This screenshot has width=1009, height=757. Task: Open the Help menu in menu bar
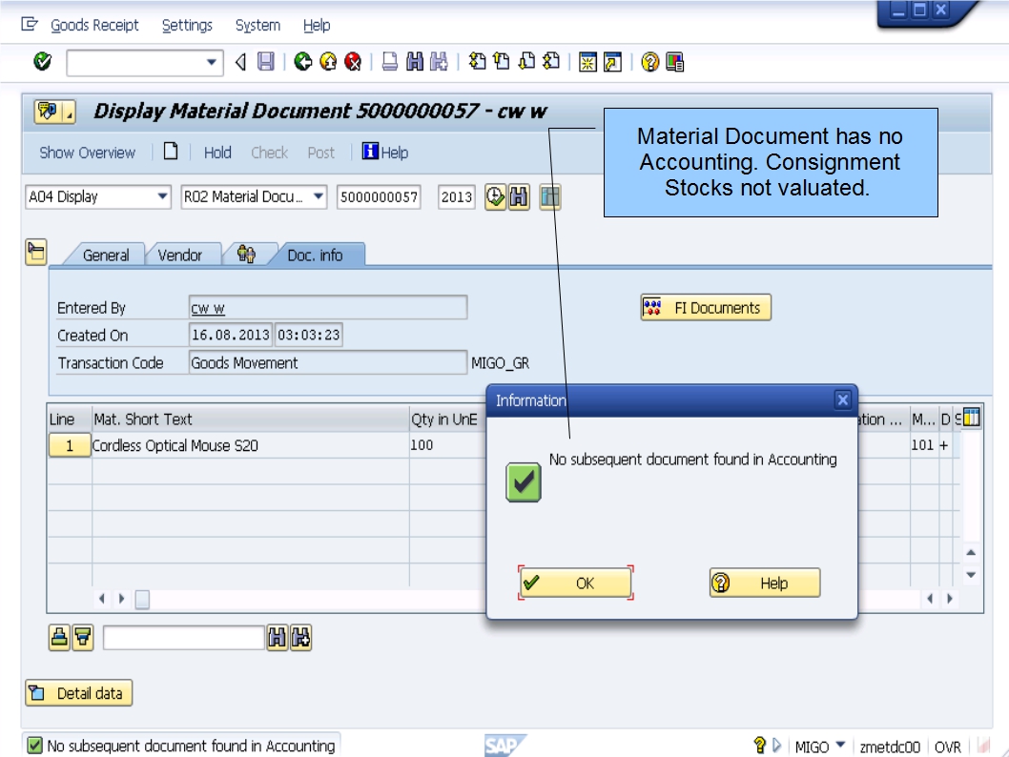[316, 25]
